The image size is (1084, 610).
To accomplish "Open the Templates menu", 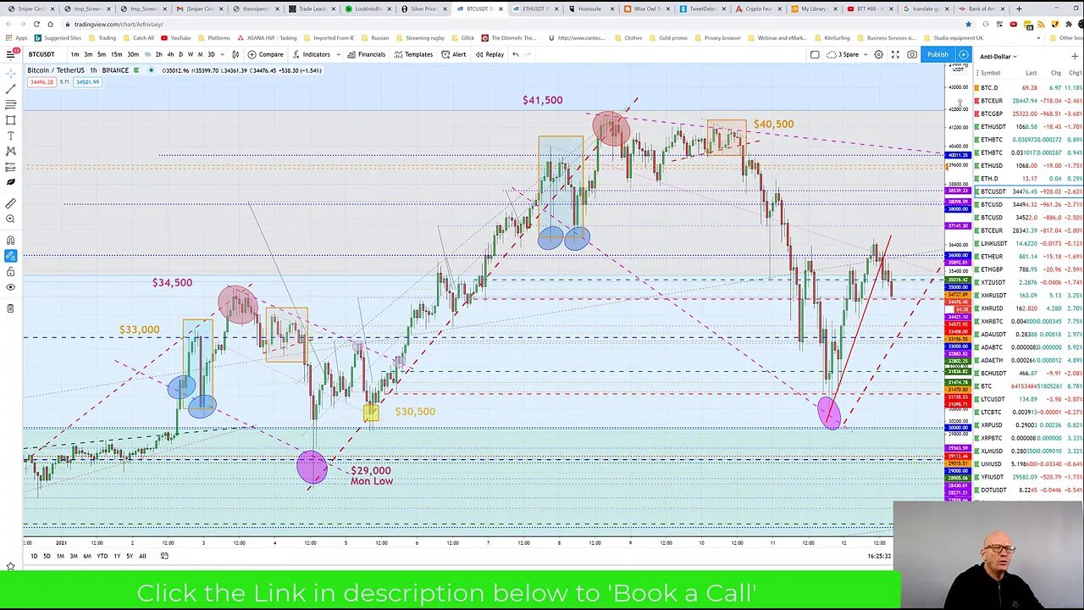I will point(413,54).
